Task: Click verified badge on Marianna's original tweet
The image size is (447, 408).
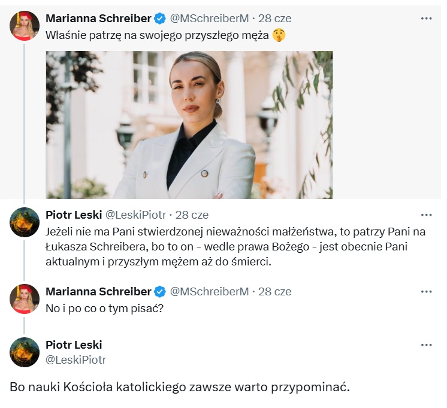Action: pos(161,19)
